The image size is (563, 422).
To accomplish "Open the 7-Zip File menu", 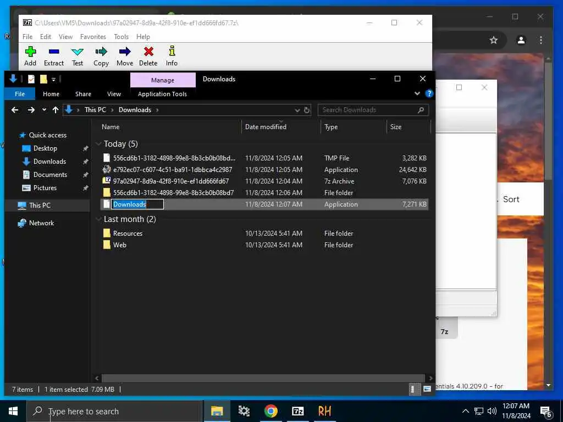I will (27, 37).
